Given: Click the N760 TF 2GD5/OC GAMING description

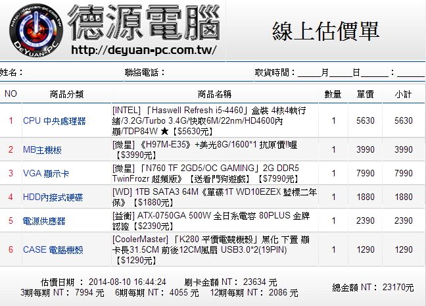Looking at the screenshot, I should click(206, 173).
